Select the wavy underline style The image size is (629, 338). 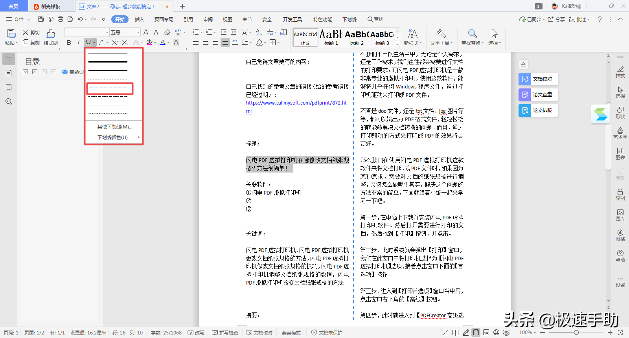108,114
